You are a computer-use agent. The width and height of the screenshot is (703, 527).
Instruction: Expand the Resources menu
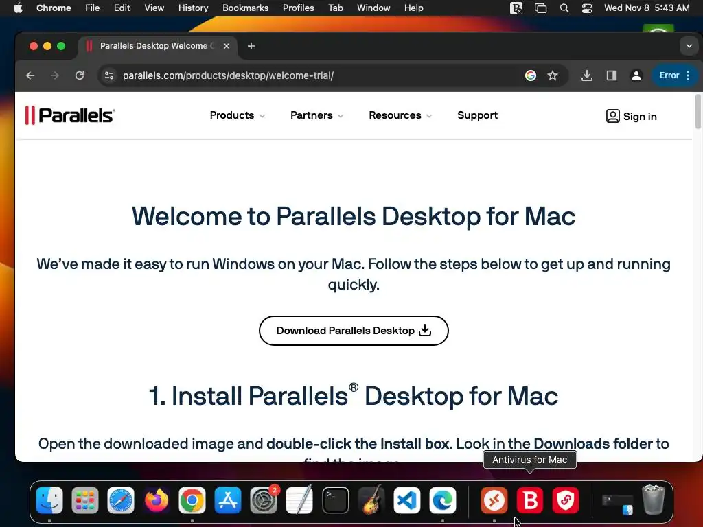400,115
